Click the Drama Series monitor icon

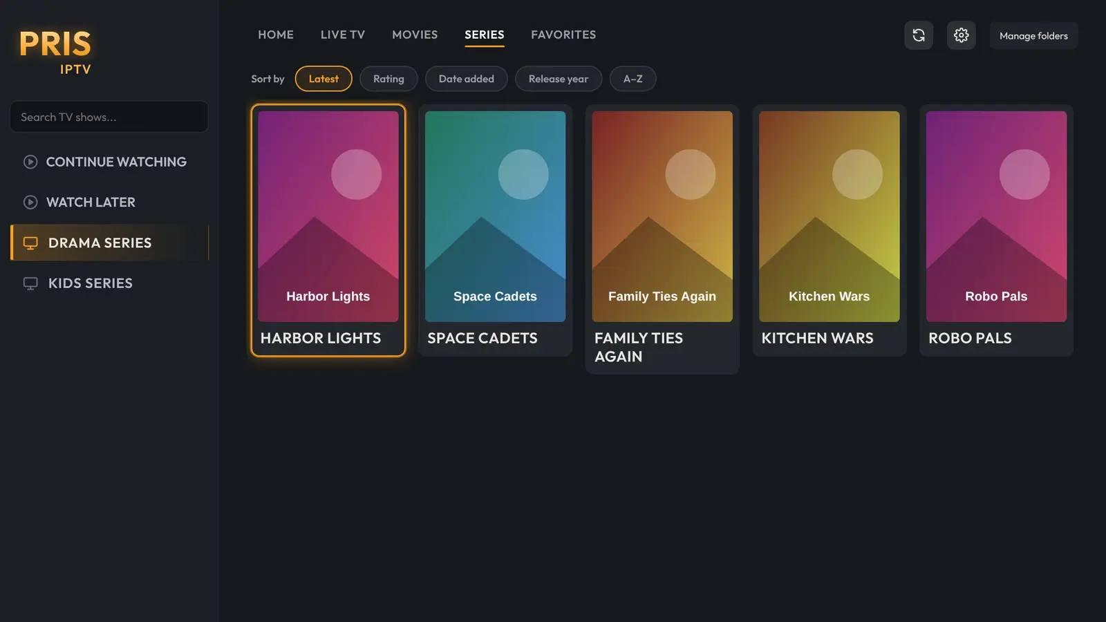click(x=30, y=243)
